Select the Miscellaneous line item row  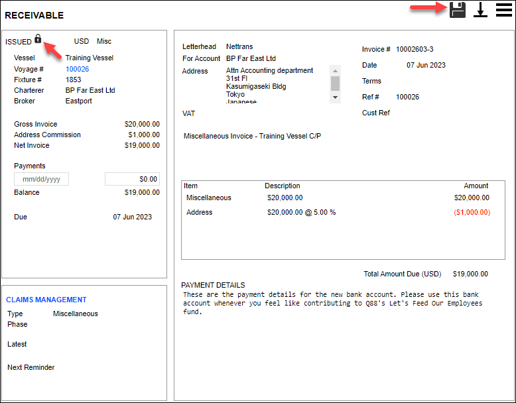point(337,198)
